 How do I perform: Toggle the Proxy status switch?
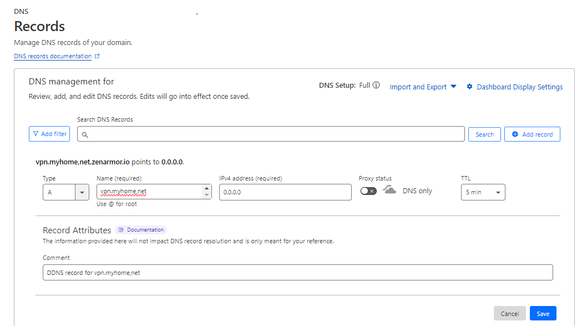click(x=368, y=191)
